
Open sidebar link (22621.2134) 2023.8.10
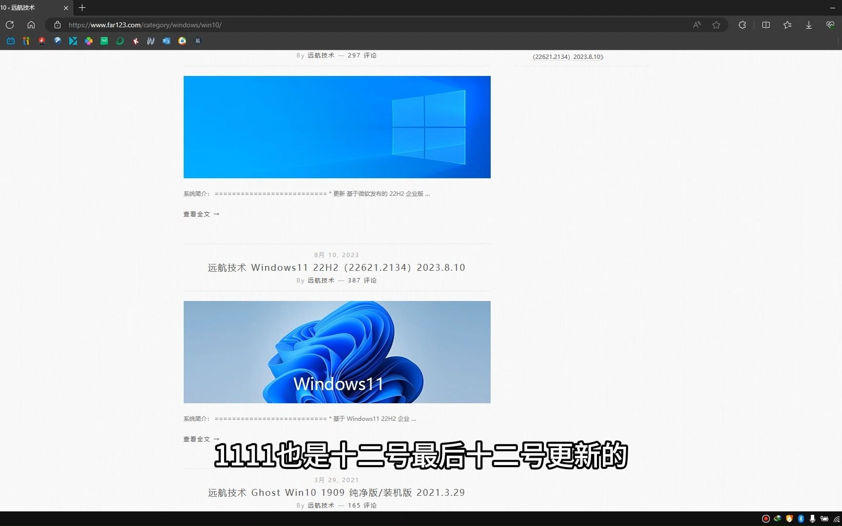[x=568, y=57]
